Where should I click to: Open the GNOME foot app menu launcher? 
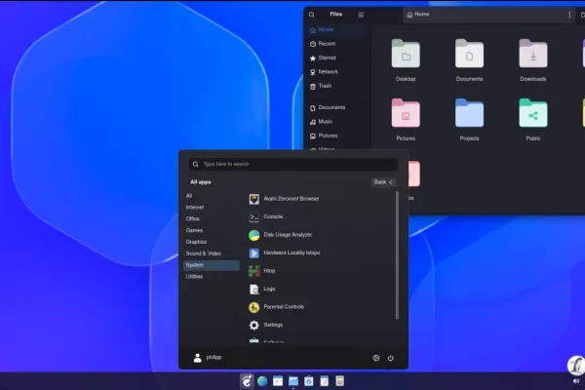tap(247, 381)
